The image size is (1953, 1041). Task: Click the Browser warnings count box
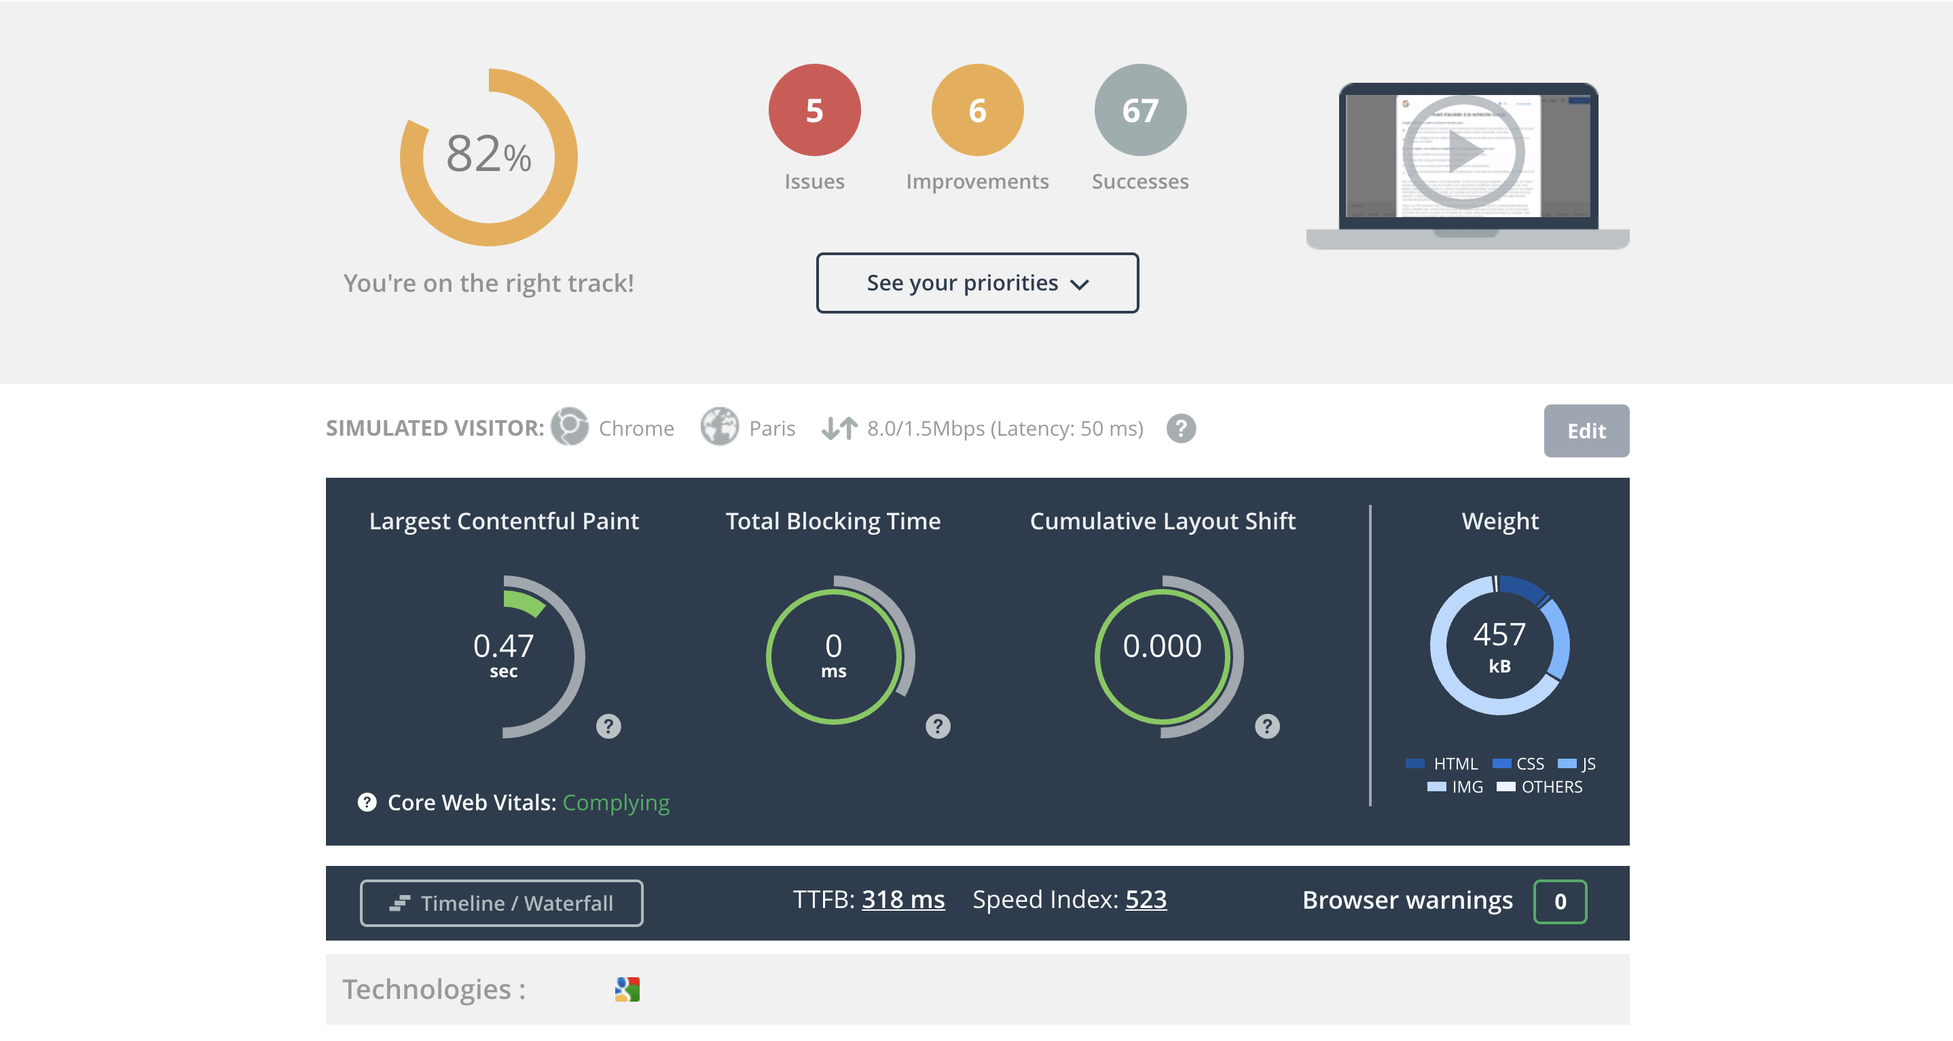point(1560,901)
